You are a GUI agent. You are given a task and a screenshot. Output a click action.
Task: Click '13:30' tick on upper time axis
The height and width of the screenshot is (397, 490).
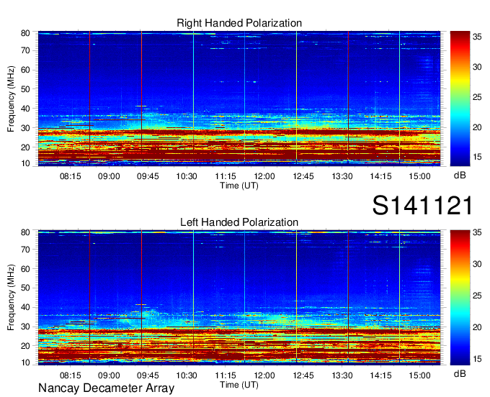click(x=342, y=176)
